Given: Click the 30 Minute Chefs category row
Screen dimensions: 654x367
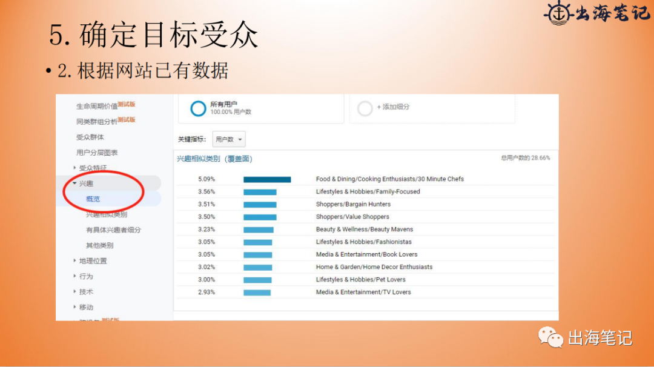Looking at the screenshot, I should pos(366,179).
